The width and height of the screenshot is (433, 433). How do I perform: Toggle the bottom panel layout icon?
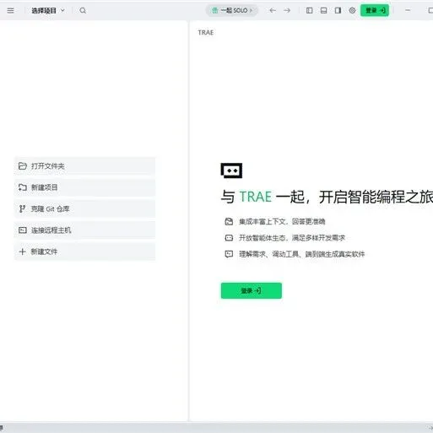click(x=323, y=11)
